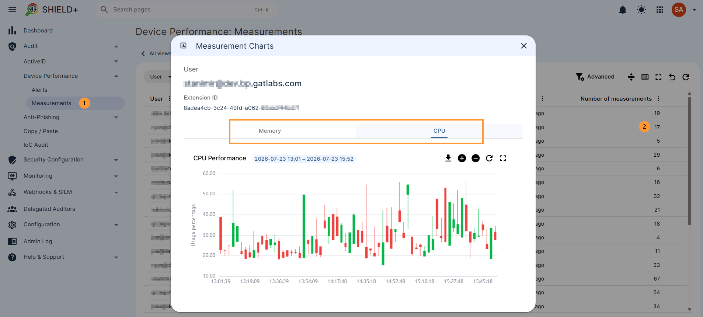The height and width of the screenshot is (317, 703).
Task: Click the Monitoring screen icon
Action: coord(12,176)
